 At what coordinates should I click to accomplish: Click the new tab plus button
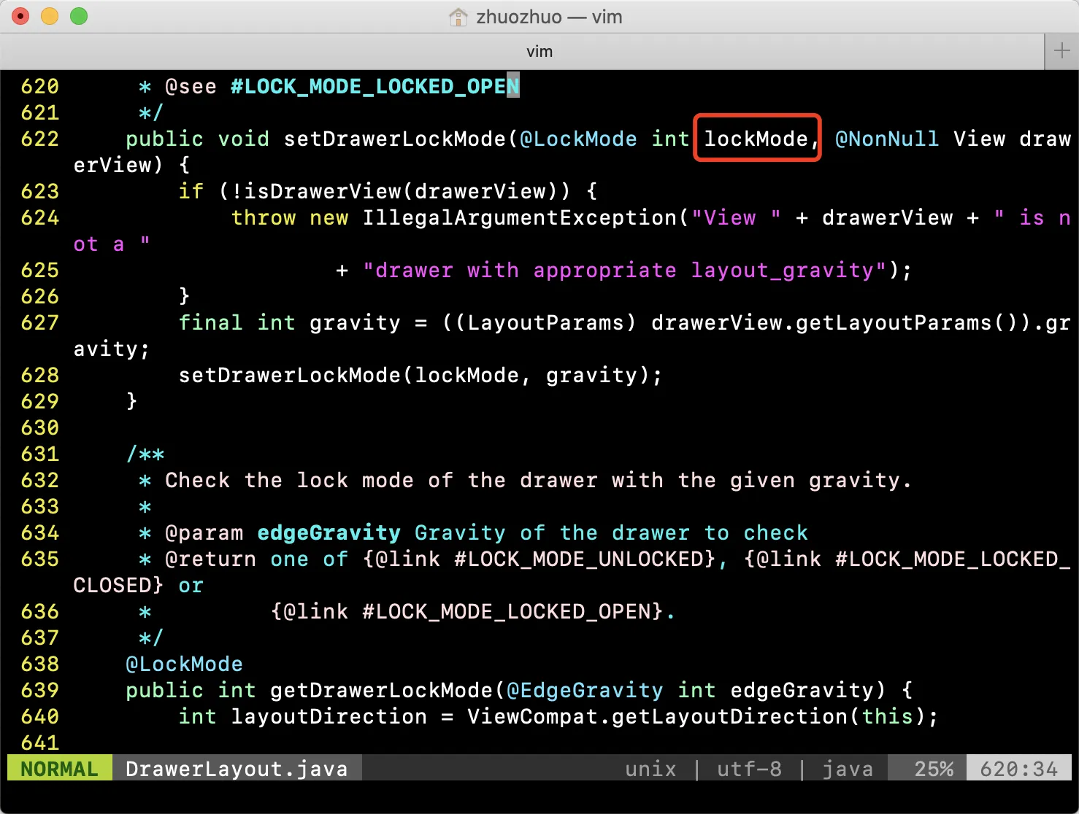[1061, 51]
